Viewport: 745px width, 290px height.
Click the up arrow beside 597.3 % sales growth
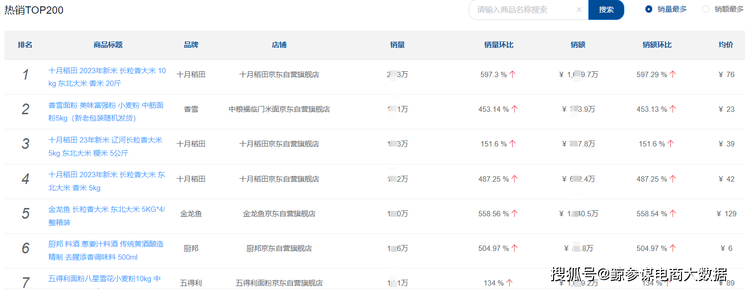click(513, 75)
